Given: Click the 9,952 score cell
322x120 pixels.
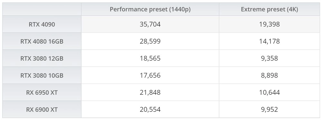Looking at the screenshot, I should coord(270,109).
